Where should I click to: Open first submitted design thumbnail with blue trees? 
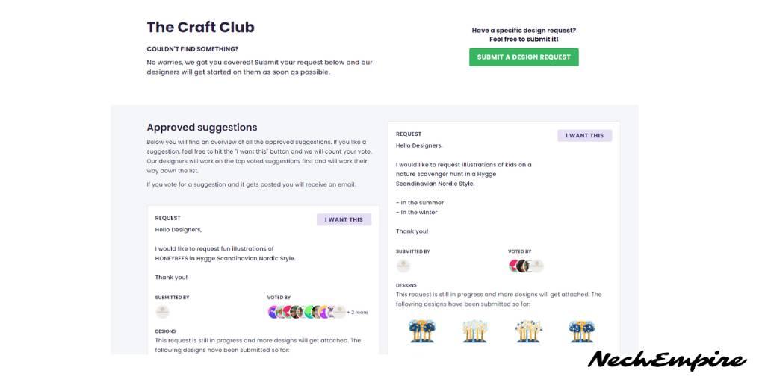[x=421, y=331]
